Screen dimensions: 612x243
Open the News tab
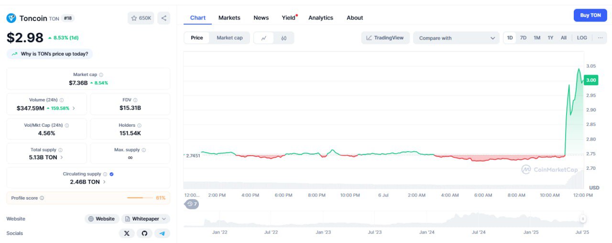pyautogui.click(x=261, y=18)
